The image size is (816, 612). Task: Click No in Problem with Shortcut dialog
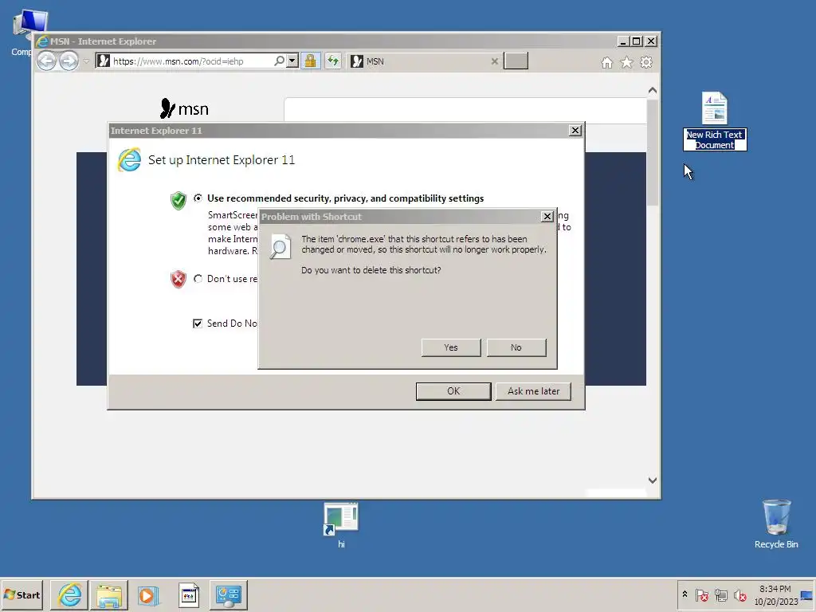coord(516,347)
